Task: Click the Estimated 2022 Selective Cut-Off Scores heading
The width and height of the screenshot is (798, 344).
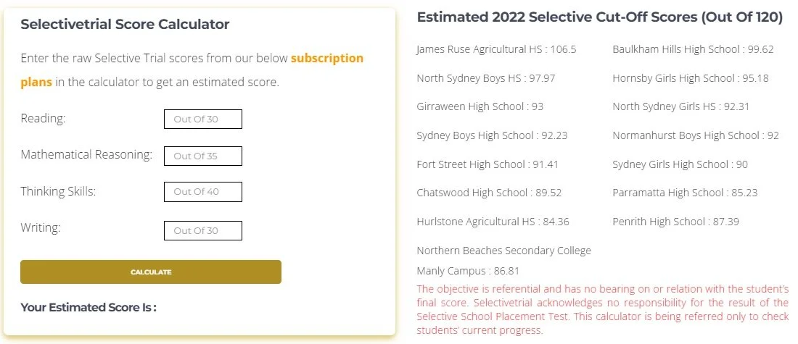Action: (600, 17)
